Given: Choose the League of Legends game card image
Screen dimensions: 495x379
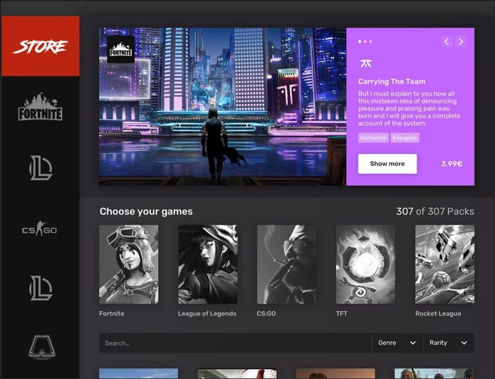Looking at the screenshot, I should click(x=208, y=264).
